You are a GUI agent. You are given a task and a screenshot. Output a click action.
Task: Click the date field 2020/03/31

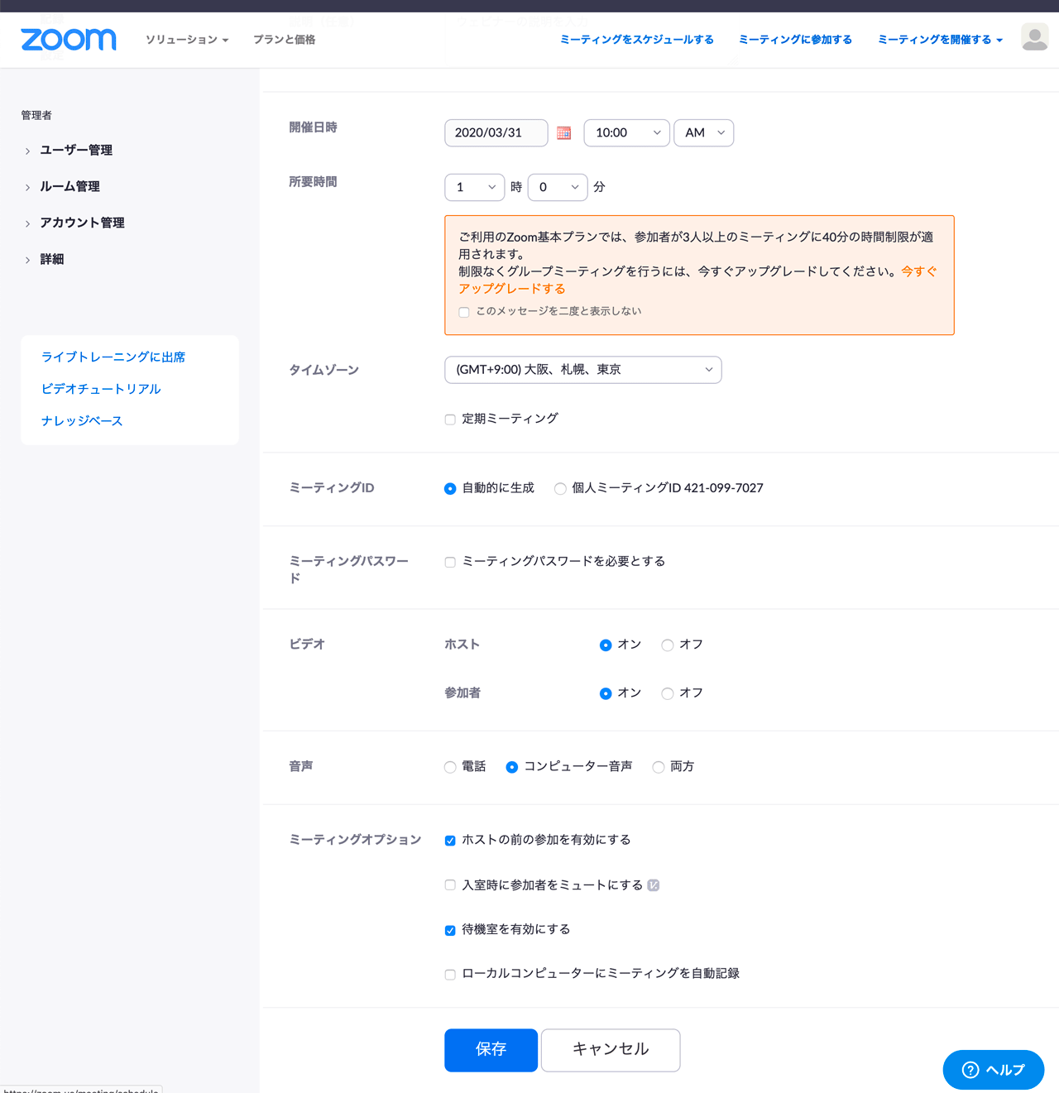(496, 133)
